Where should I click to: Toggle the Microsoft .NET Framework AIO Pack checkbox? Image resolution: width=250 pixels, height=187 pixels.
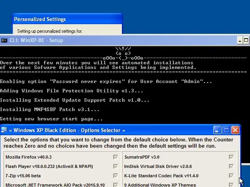116,185
